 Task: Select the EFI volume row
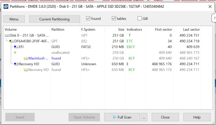pyautogui.click(x=102, y=47)
